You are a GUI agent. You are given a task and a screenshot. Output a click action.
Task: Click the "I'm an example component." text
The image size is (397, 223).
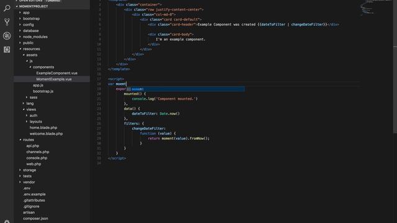(181, 39)
